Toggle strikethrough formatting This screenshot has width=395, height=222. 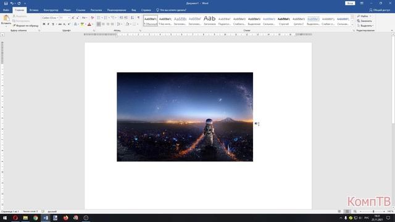coord(60,24)
